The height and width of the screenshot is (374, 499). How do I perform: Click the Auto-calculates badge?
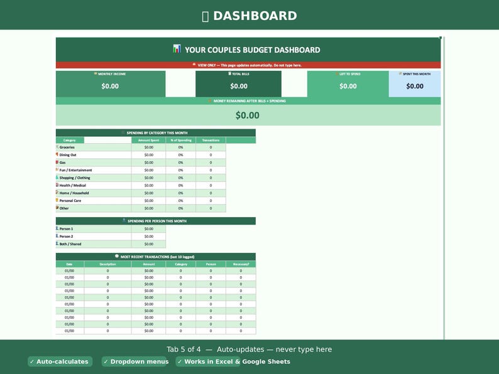tap(60, 361)
